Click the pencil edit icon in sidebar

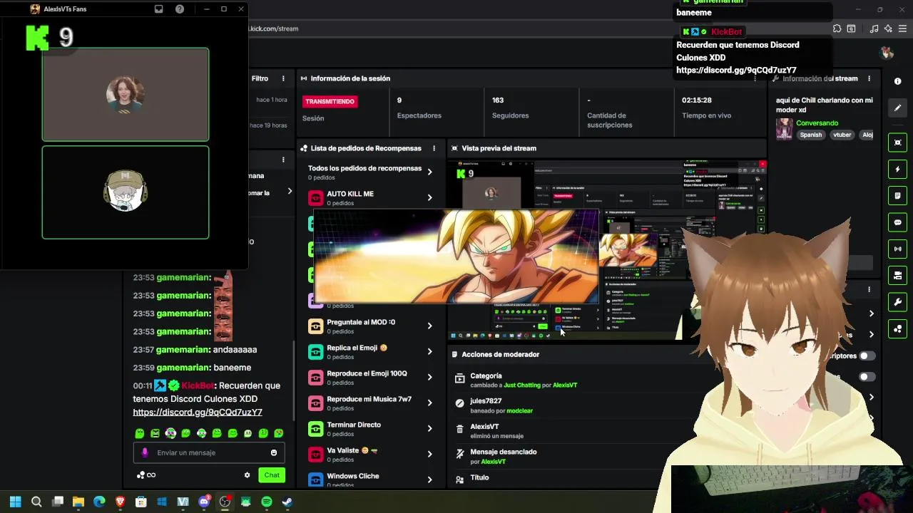(x=898, y=108)
